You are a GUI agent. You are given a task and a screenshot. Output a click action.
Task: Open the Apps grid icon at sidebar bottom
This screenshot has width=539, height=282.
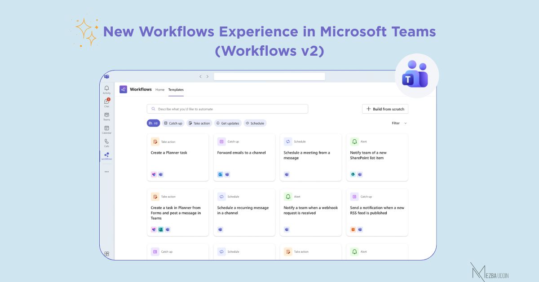click(x=106, y=254)
